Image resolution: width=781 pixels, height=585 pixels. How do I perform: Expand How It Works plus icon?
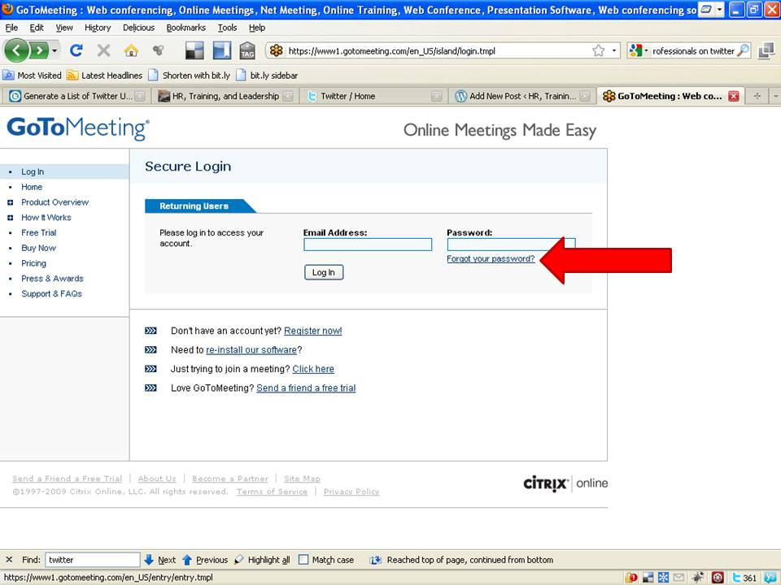point(10,218)
